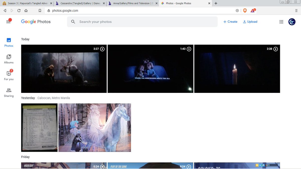Image resolution: width=301 pixels, height=169 pixels.
Task: Click the Yesterday date heading
Action: [x=28, y=98]
